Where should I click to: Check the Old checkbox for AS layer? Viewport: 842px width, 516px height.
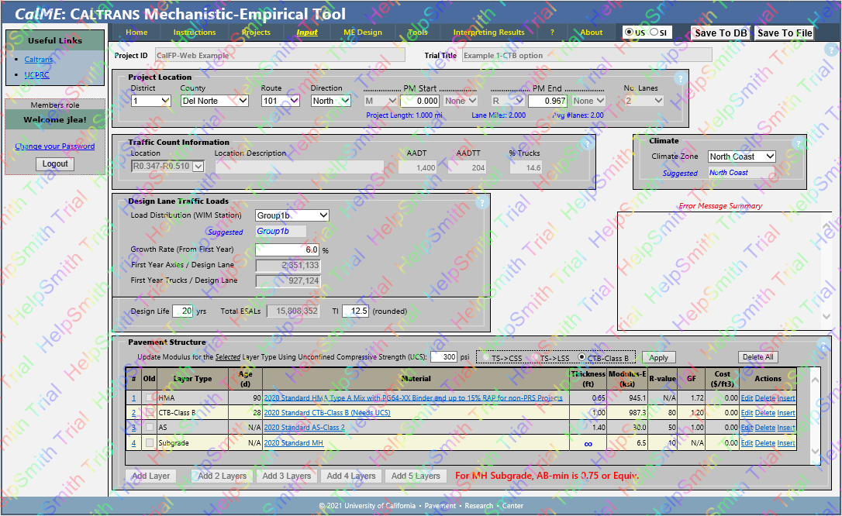tap(150, 428)
